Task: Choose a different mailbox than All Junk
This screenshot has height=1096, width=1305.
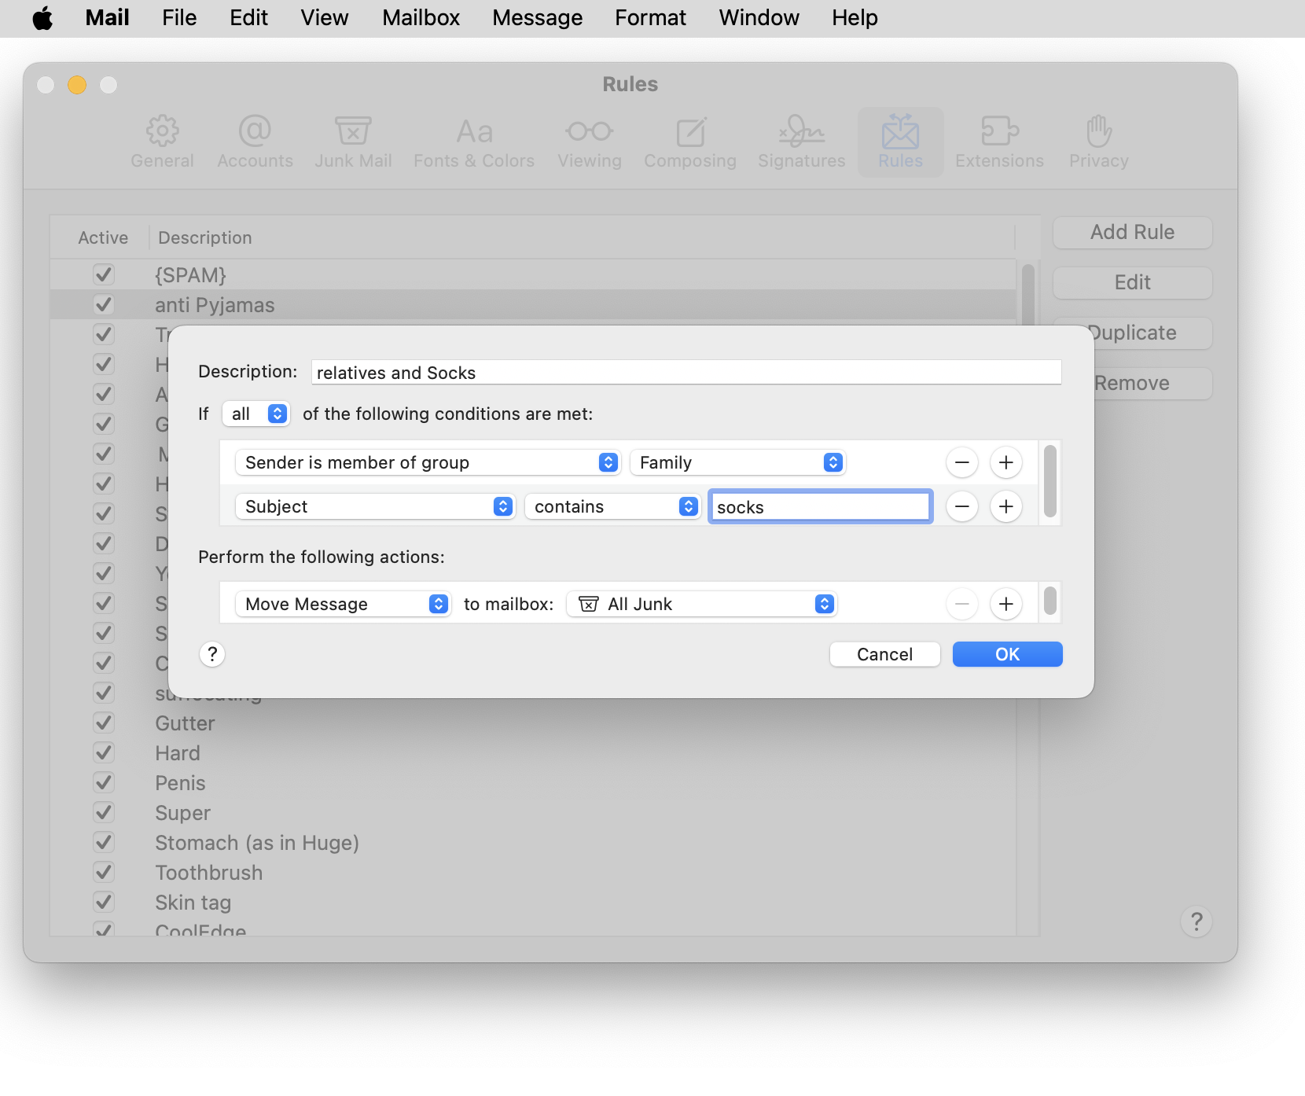Action: coord(701,604)
